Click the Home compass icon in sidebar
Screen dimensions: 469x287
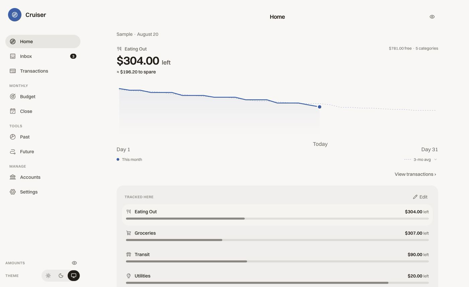[13, 41]
